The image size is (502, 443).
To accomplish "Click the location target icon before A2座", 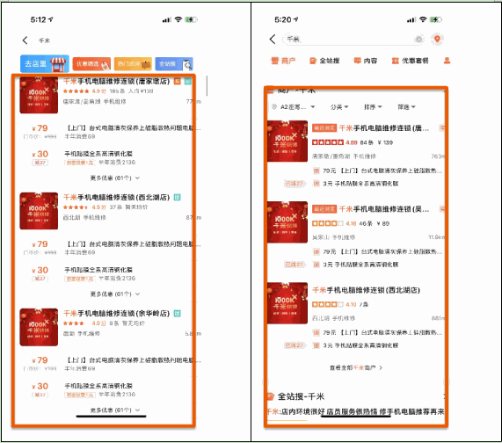I will coord(274,107).
